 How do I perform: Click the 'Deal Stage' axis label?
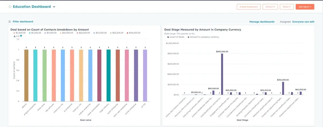pos(242,120)
